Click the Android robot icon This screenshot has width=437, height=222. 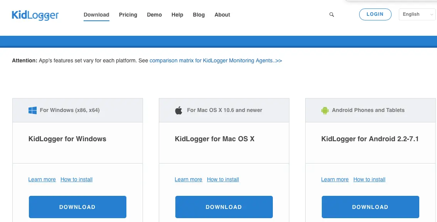coord(325,110)
